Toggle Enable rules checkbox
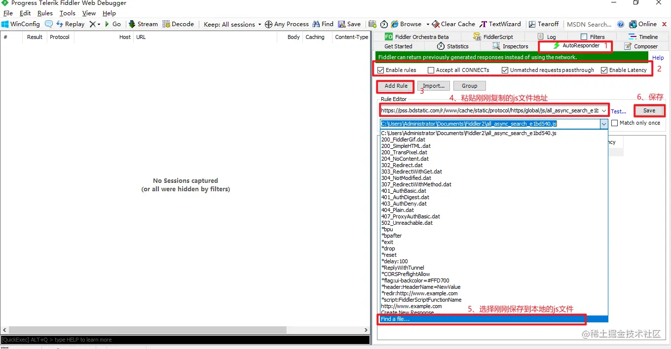This screenshot has height=349, width=671. pos(380,70)
